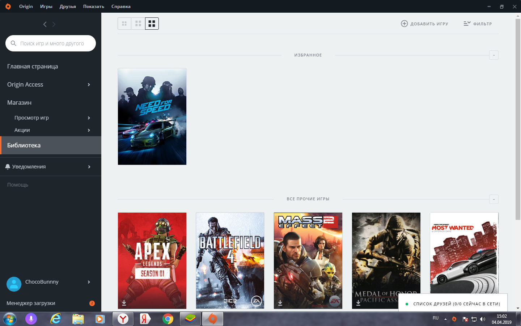Click the volume speaker tray icon

click(483, 319)
